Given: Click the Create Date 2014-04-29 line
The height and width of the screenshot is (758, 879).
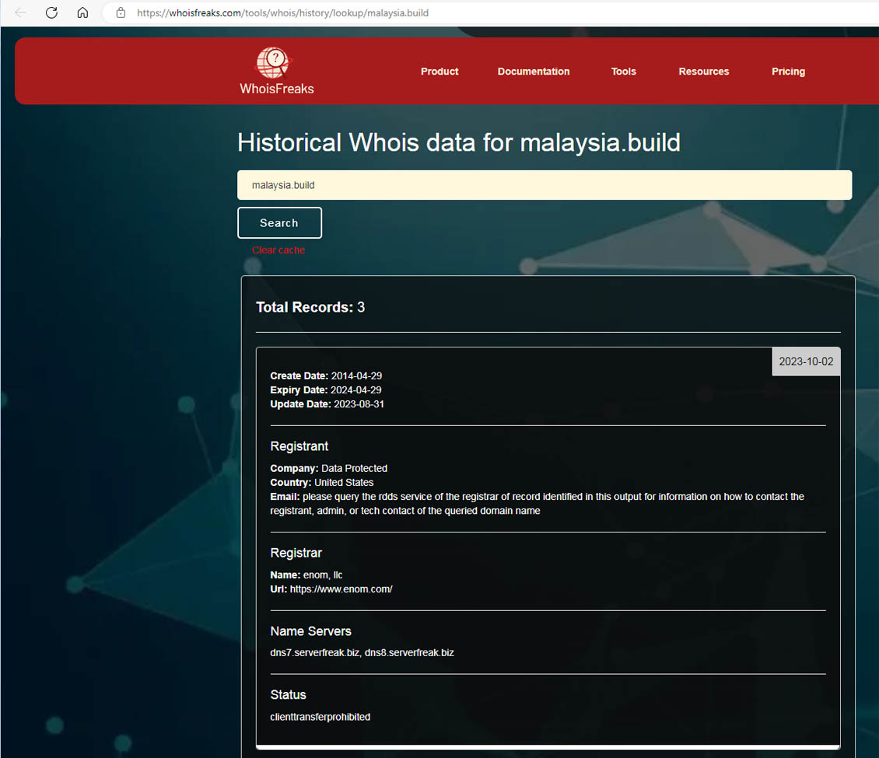Looking at the screenshot, I should coord(326,376).
